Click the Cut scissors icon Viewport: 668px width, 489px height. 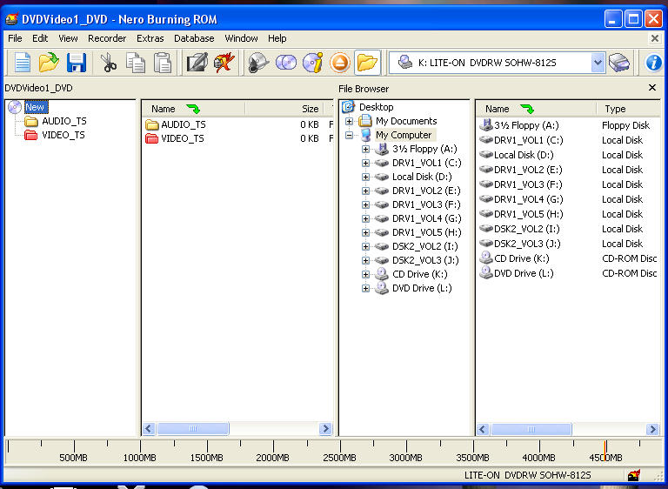109,63
